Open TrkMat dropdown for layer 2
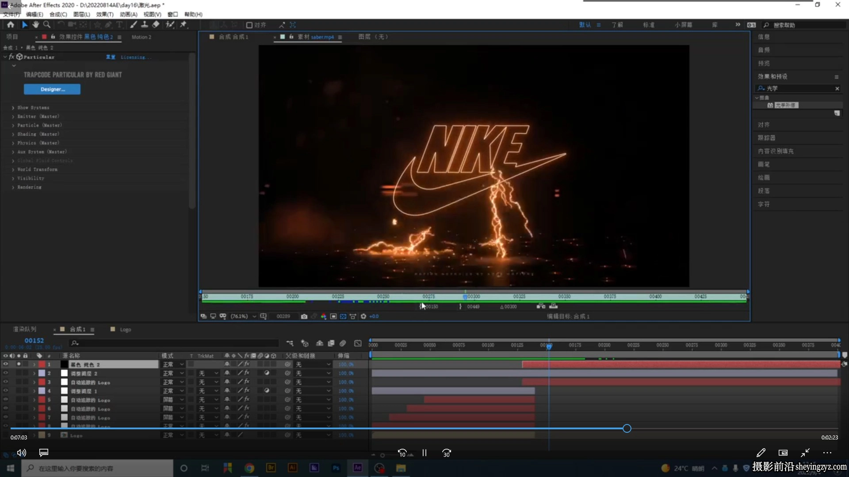Screen dimensions: 849x477 pyautogui.click(x=208, y=373)
